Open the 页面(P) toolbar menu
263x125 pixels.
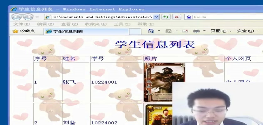221,31
